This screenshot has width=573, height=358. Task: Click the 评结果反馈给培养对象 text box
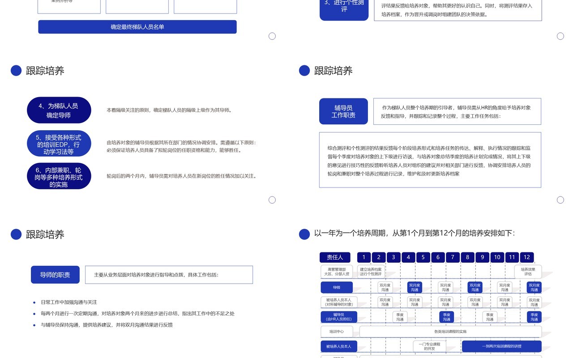(458, 10)
